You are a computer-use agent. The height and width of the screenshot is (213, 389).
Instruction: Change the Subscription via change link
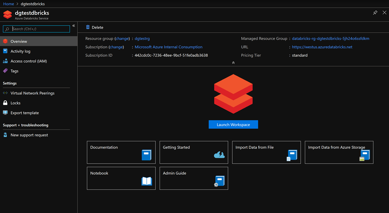(x=116, y=47)
